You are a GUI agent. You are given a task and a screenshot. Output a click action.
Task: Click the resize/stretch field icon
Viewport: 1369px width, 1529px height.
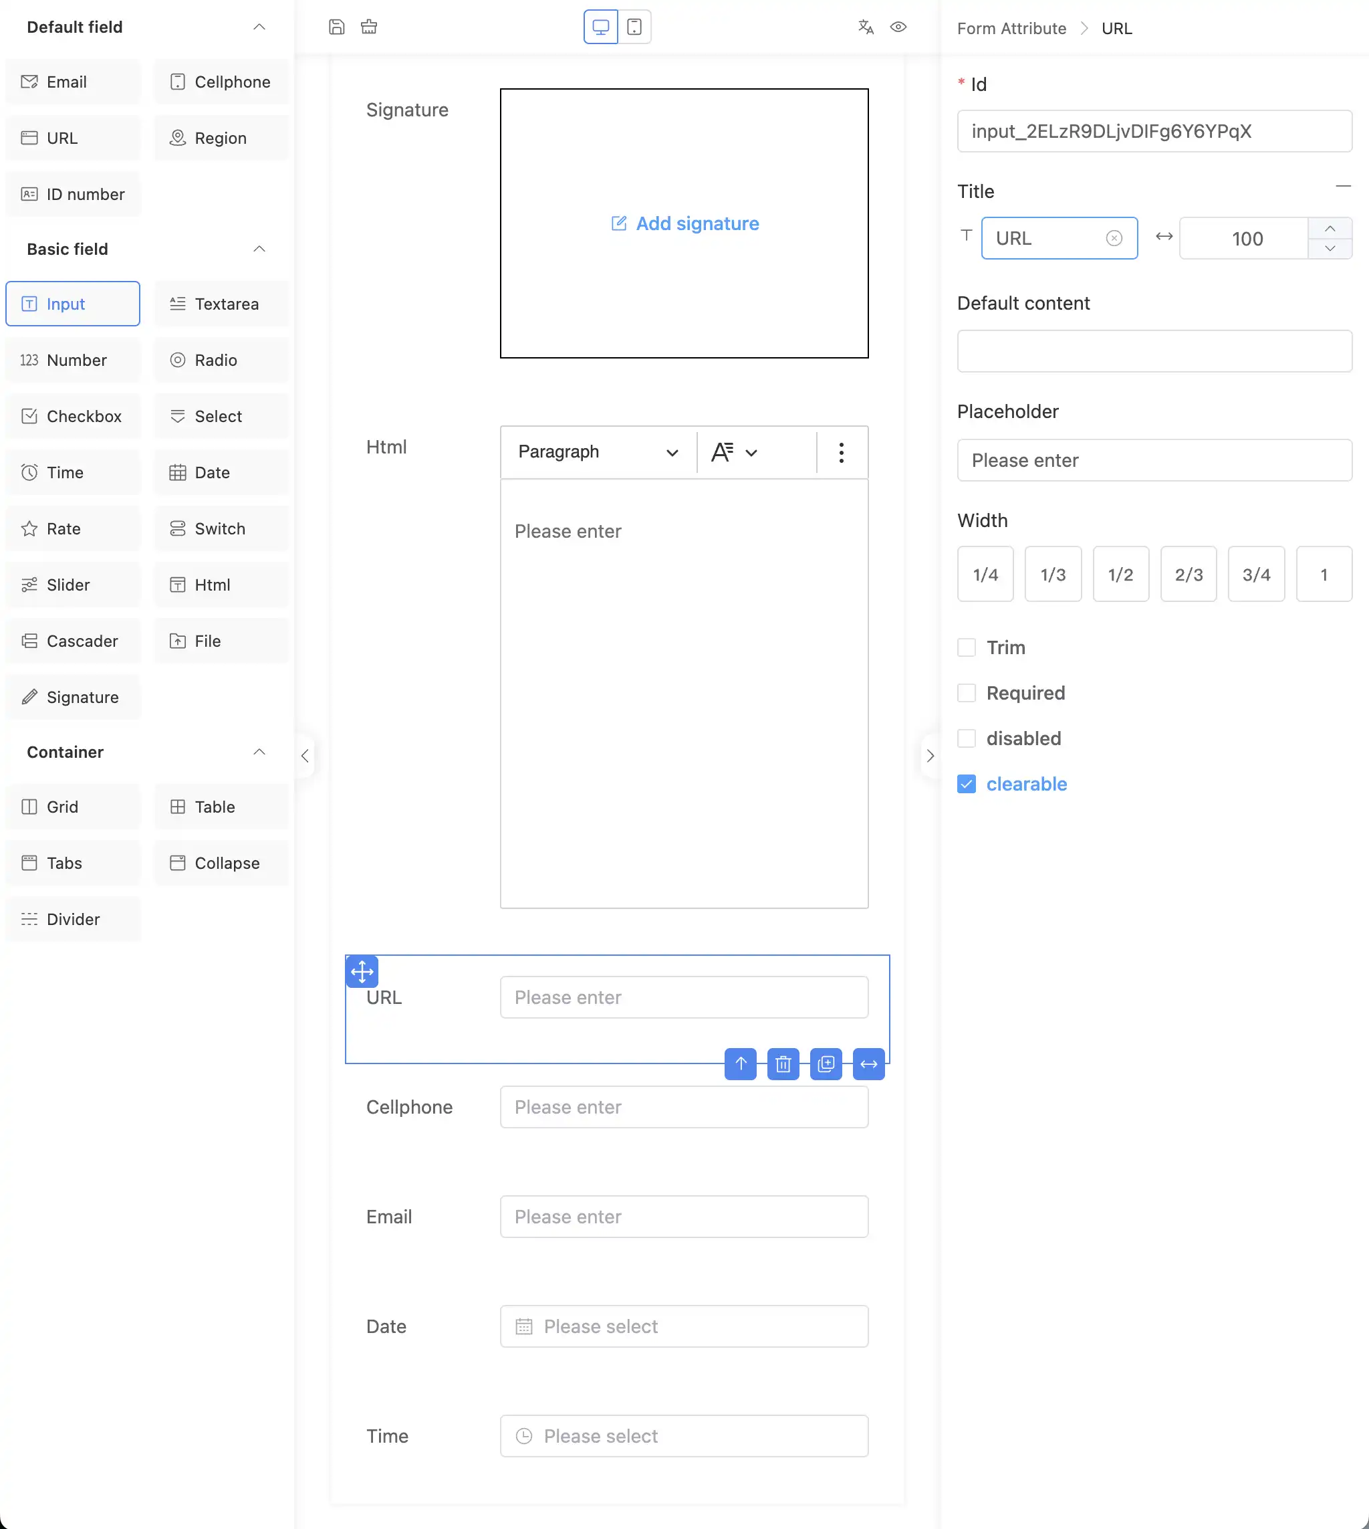pos(868,1063)
